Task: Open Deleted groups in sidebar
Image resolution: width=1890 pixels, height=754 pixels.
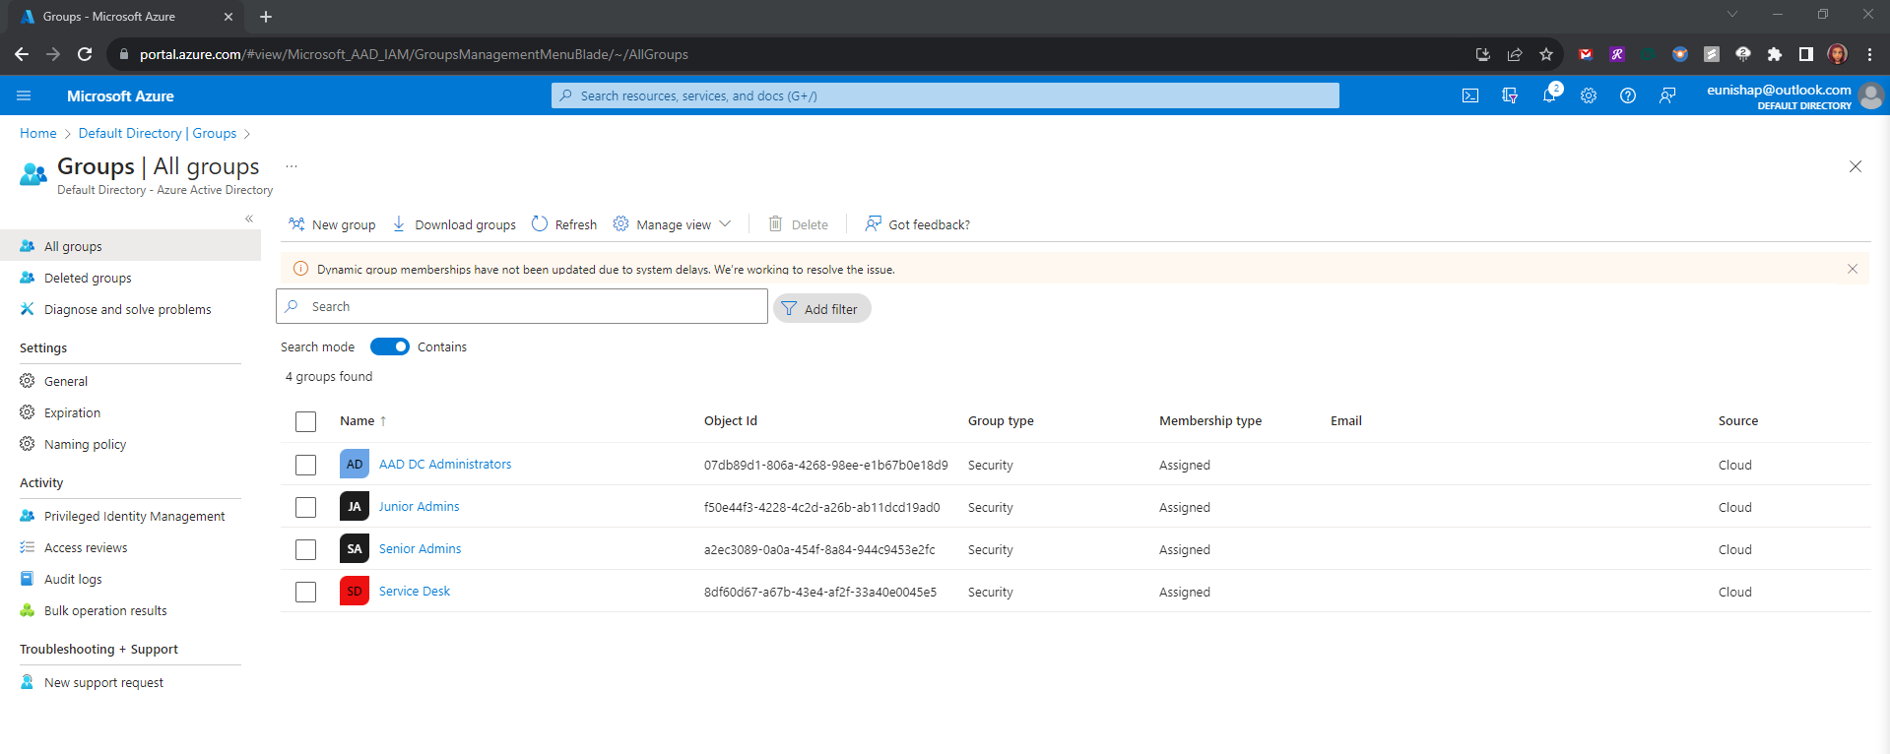Action: (88, 278)
